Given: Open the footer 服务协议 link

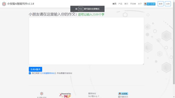Looking at the screenshot, I should click(92, 93).
